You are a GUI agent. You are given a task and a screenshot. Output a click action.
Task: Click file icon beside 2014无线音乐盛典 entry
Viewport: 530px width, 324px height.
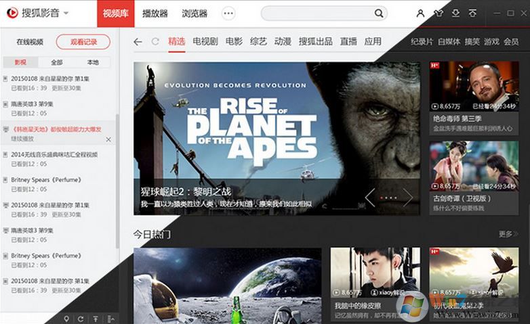tap(5, 155)
